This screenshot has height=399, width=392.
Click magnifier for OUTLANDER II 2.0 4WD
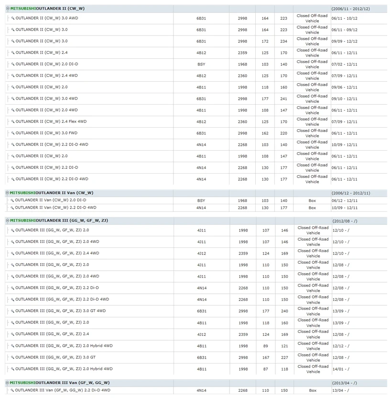point(13,110)
